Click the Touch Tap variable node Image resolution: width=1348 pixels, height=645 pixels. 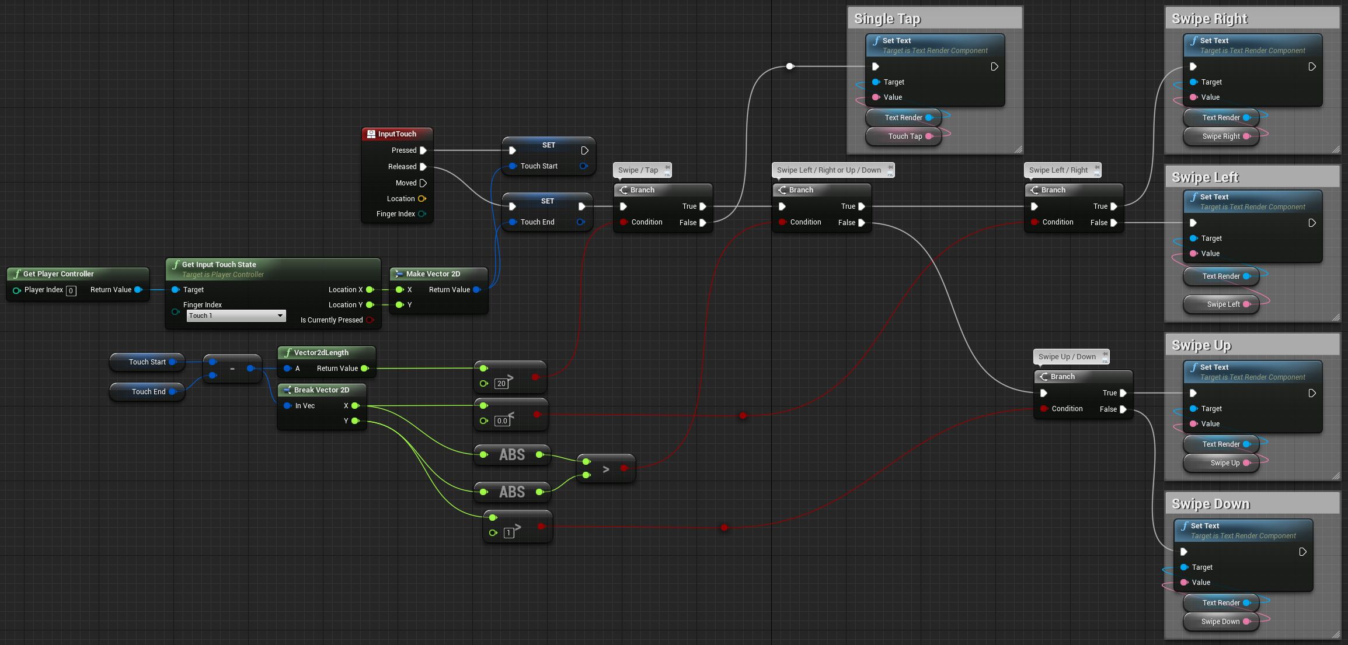[x=904, y=136]
